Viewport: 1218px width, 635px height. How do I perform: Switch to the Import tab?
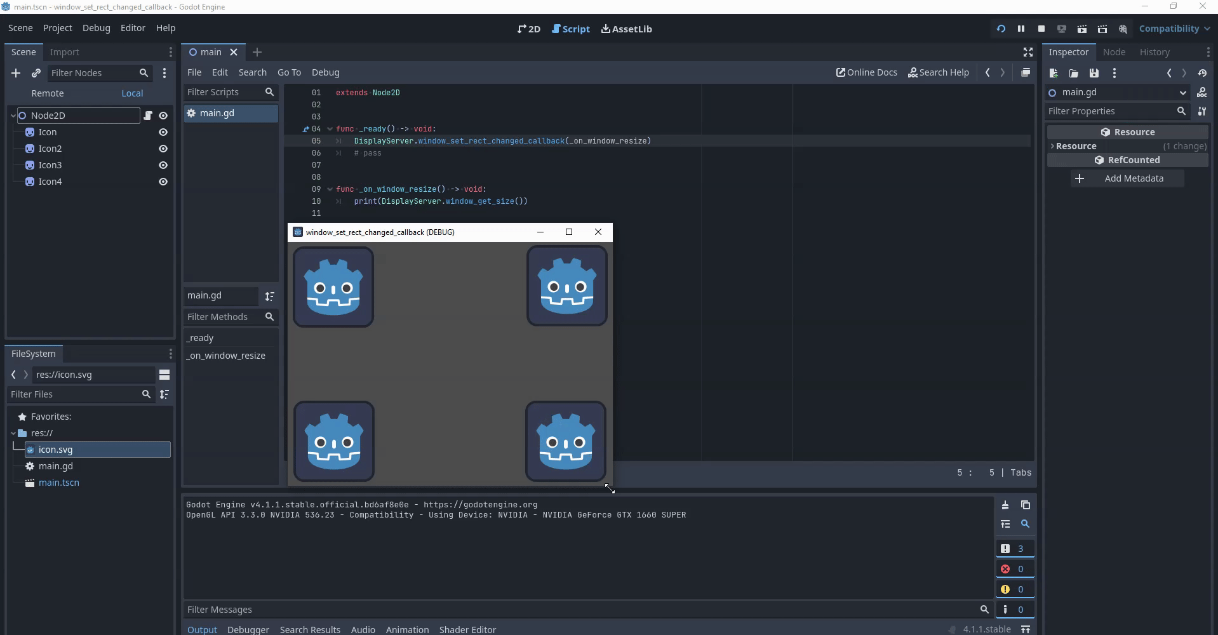[x=64, y=52]
